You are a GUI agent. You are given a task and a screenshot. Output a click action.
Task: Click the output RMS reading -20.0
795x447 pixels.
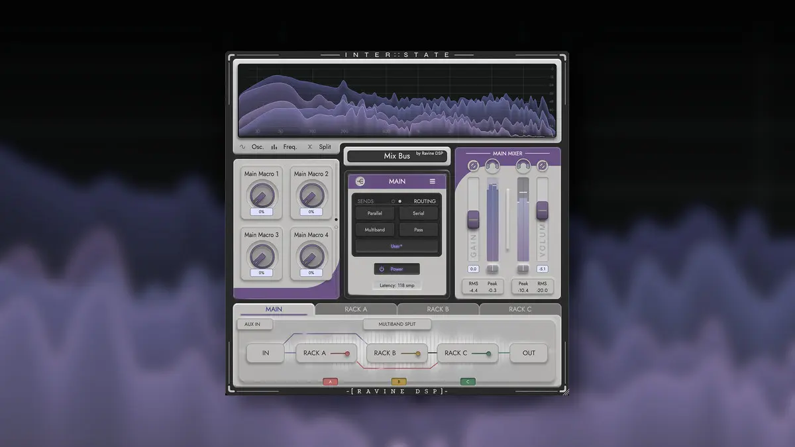[543, 290]
